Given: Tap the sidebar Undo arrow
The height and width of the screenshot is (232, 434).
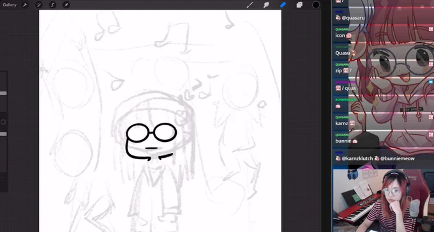Looking at the screenshot, I should pyautogui.click(x=3, y=178).
